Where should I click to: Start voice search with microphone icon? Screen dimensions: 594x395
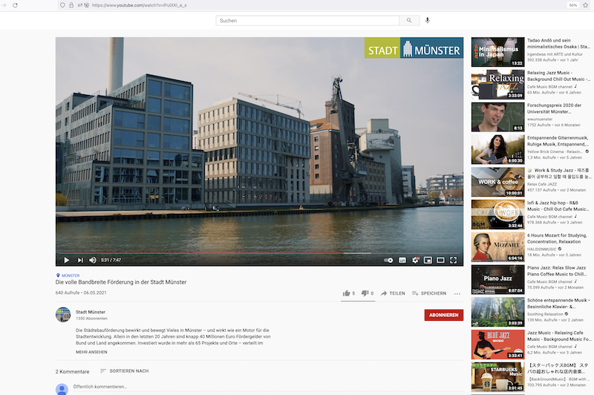point(428,21)
